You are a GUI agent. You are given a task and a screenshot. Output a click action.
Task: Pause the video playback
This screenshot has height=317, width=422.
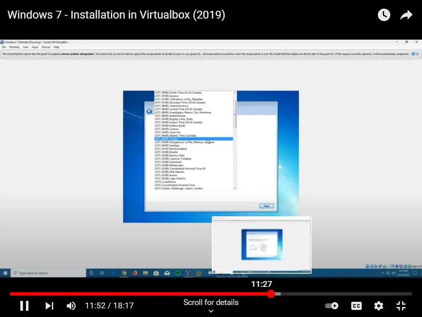tap(24, 306)
